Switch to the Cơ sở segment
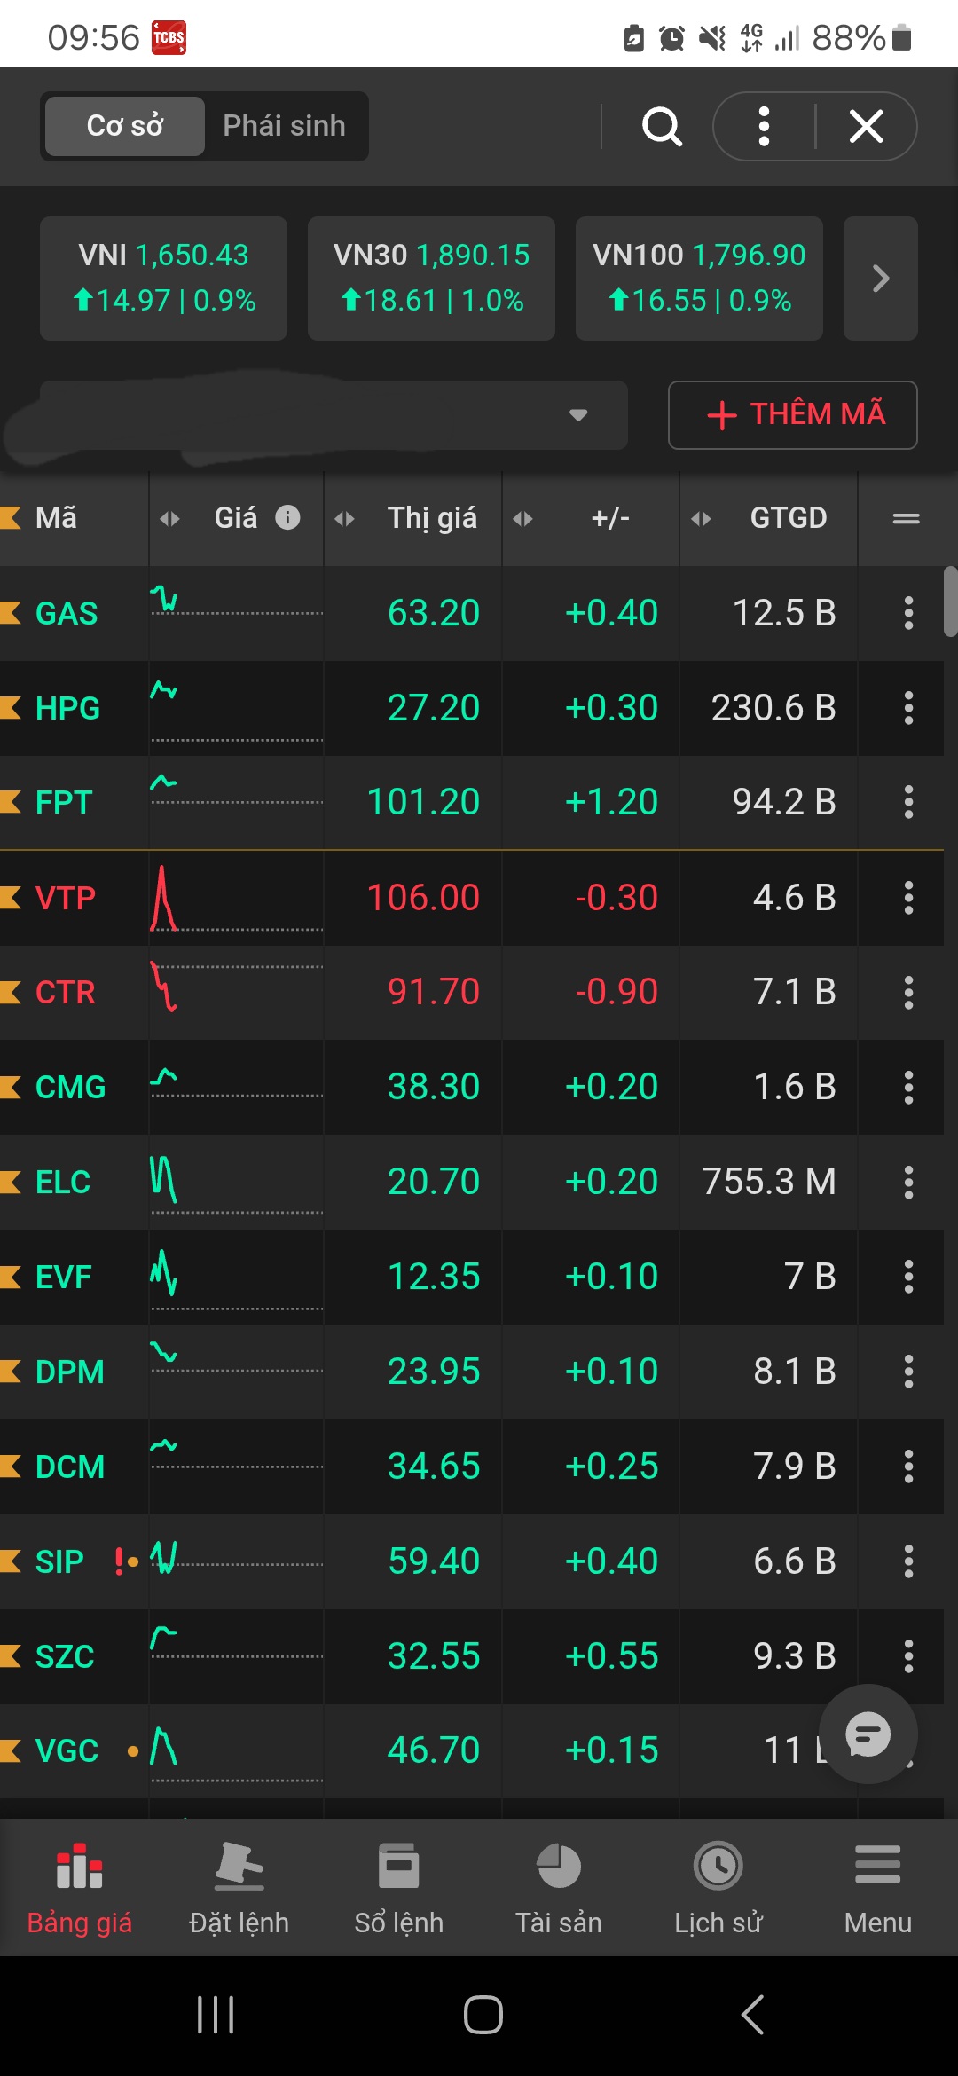958x2076 pixels. coord(125,126)
